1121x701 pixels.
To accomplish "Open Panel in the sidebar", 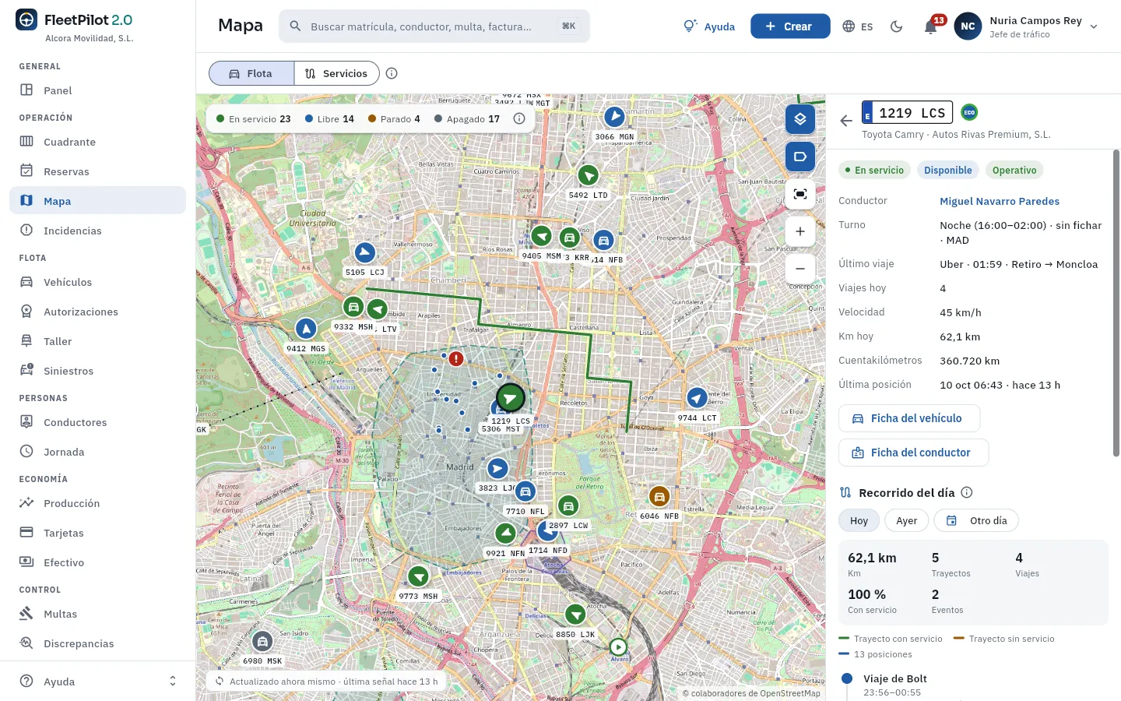I will (x=98, y=90).
